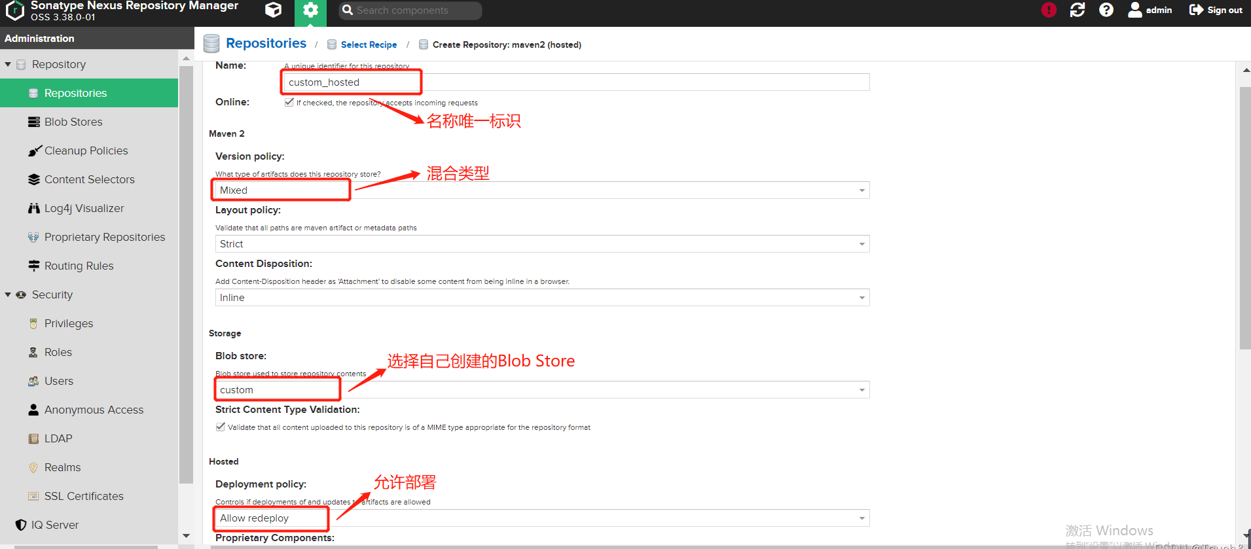Click the Sign out icon
Image resolution: width=1251 pixels, height=549 pixels.
[1196, 10]
